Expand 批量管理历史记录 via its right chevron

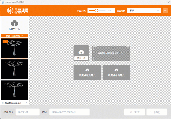coord(26,103)
